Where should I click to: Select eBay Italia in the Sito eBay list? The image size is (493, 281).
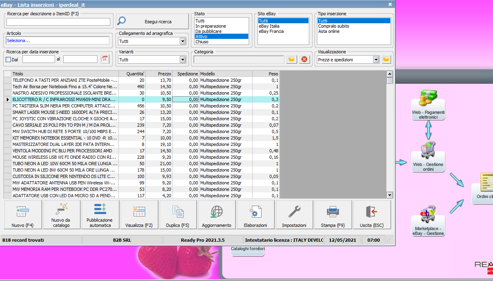(283, 26)
